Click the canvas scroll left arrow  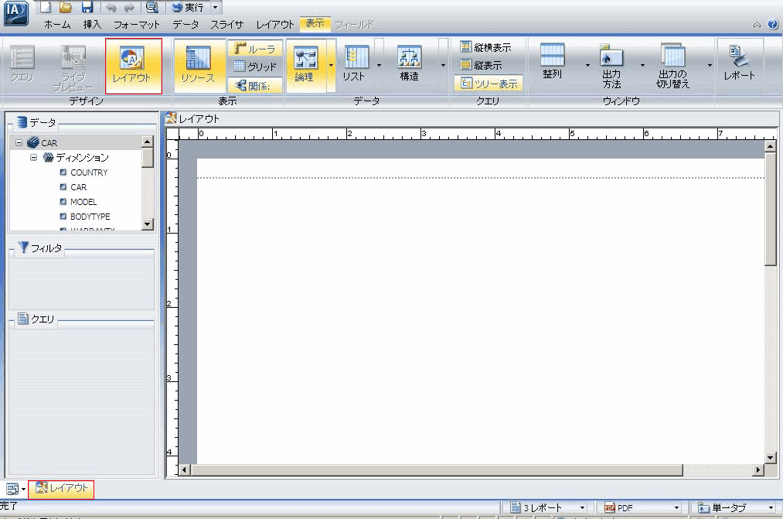tap(185, 469)
